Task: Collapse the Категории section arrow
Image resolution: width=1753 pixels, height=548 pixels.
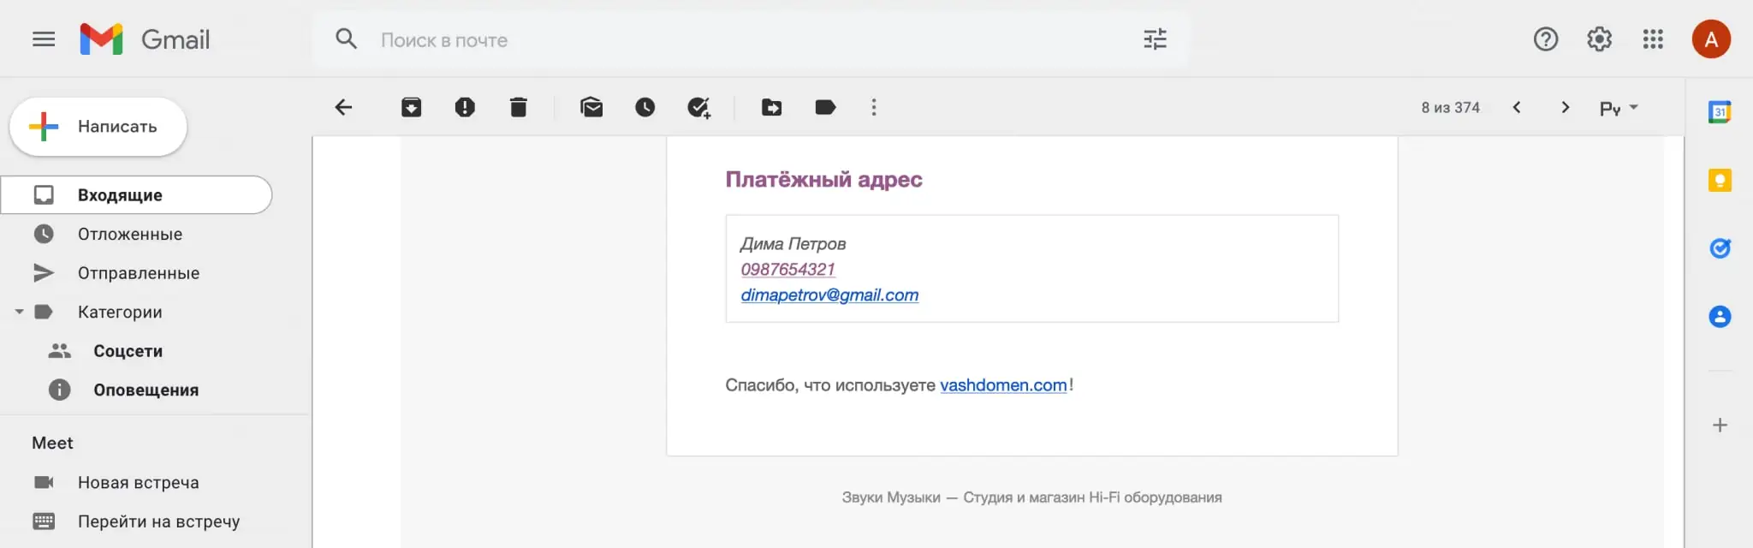Action: (19, 312)
